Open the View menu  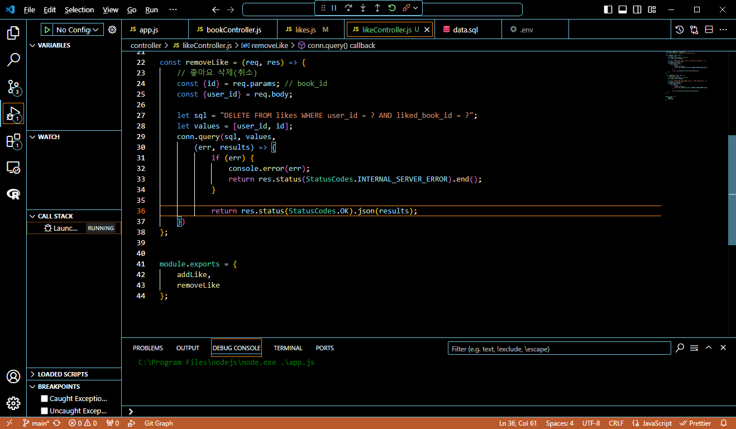coord(111,9)
